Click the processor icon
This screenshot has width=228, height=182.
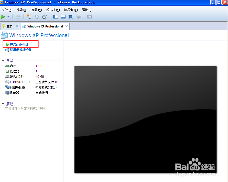(7, 71)
